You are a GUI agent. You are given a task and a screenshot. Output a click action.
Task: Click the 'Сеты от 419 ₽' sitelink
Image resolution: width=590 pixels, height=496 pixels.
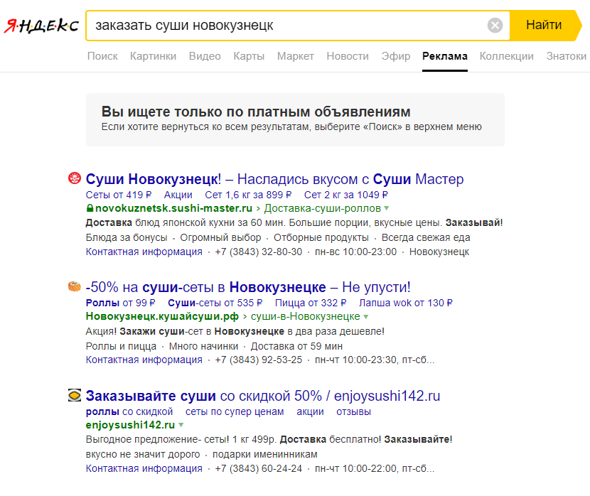(119, 195)
